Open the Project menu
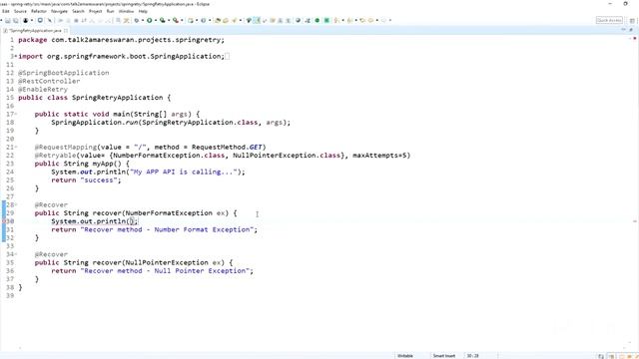Image resolution: width=639 pixels, height=359 pixels. pyautogui.click(x=96, y=11)
